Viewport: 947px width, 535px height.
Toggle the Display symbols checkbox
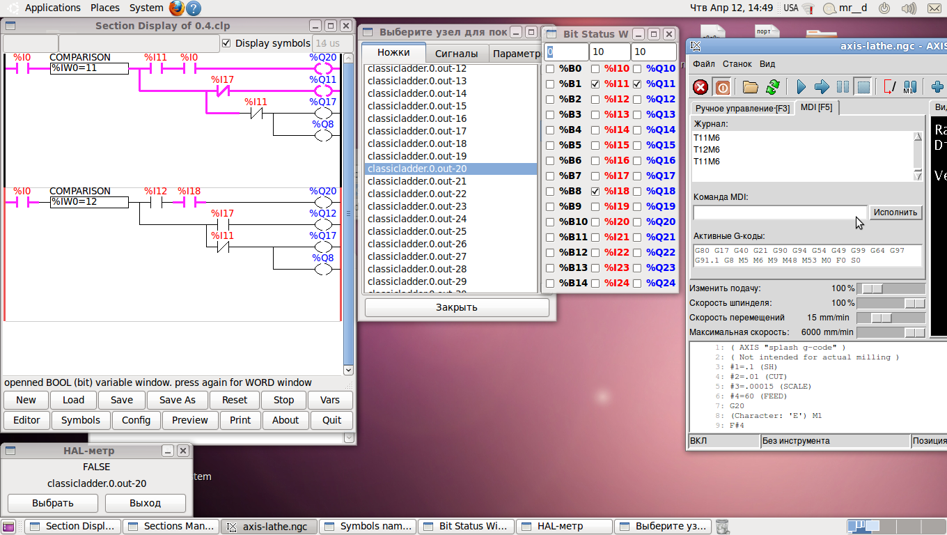(x=226, y=43)
